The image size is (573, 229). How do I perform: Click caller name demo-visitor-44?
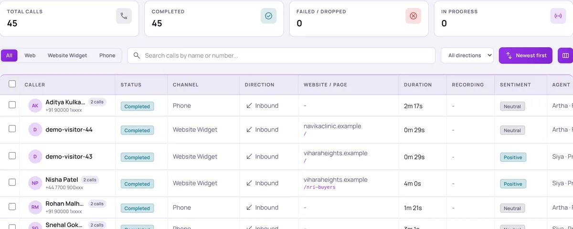coord(69,130)
